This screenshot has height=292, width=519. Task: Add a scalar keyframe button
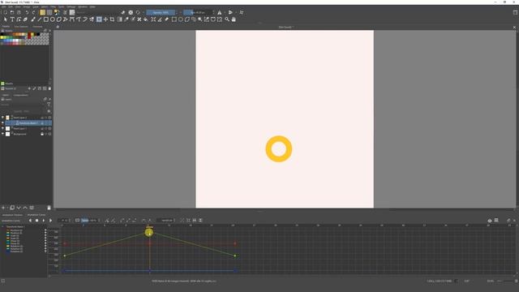(x=106, y=220)
